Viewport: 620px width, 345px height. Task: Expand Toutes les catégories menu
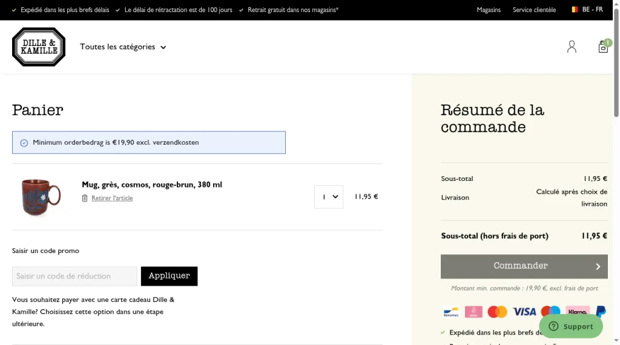pyautogui.click(x=123, y=47)
